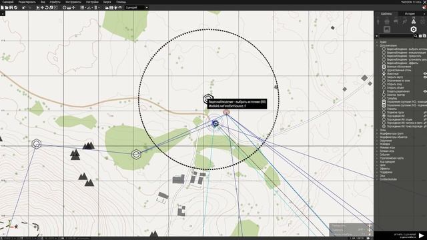
Task: Open the weather cloud settings icon
Action: 107,7
